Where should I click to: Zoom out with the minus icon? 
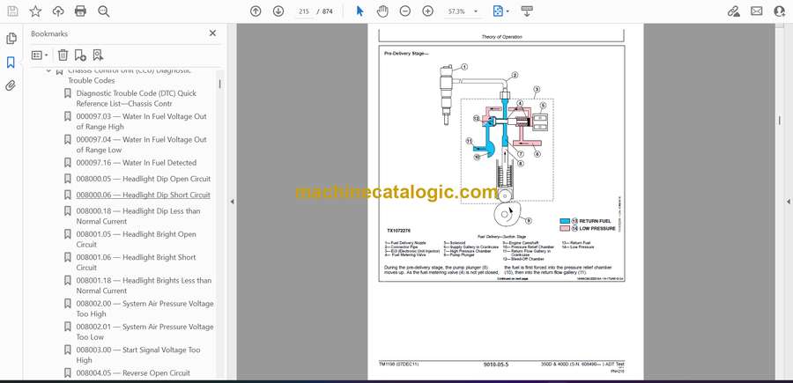404,11
